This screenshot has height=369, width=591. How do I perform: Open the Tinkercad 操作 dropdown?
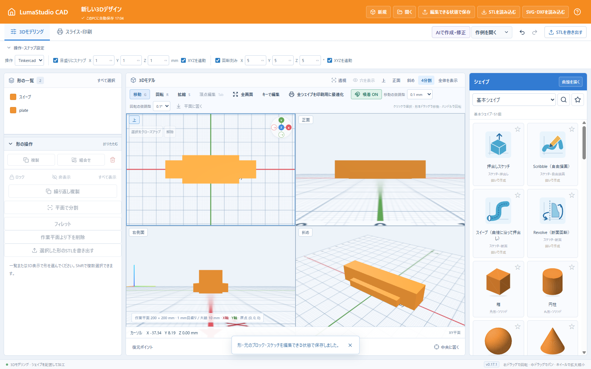(29, 61)
